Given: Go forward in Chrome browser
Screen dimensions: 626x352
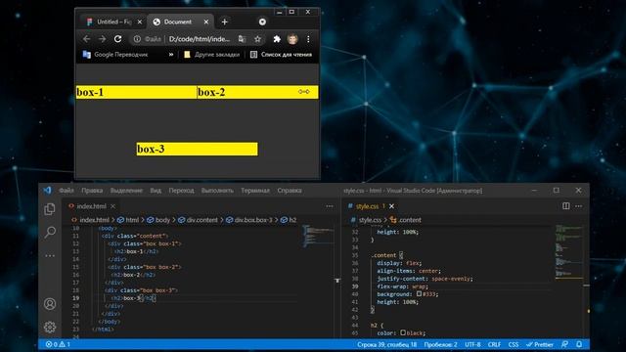Looking at the screenshot, I should 102,39.
